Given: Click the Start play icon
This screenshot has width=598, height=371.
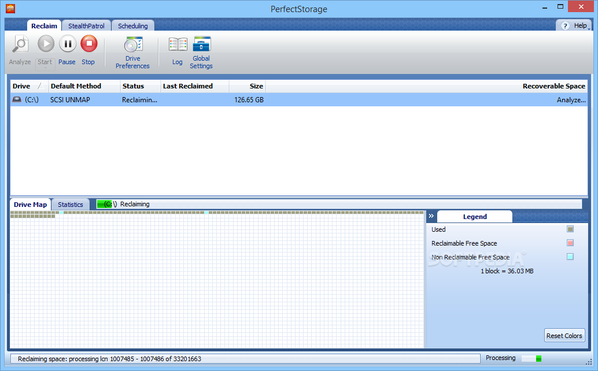Looking at the screenshot, I should coord(46,44).
